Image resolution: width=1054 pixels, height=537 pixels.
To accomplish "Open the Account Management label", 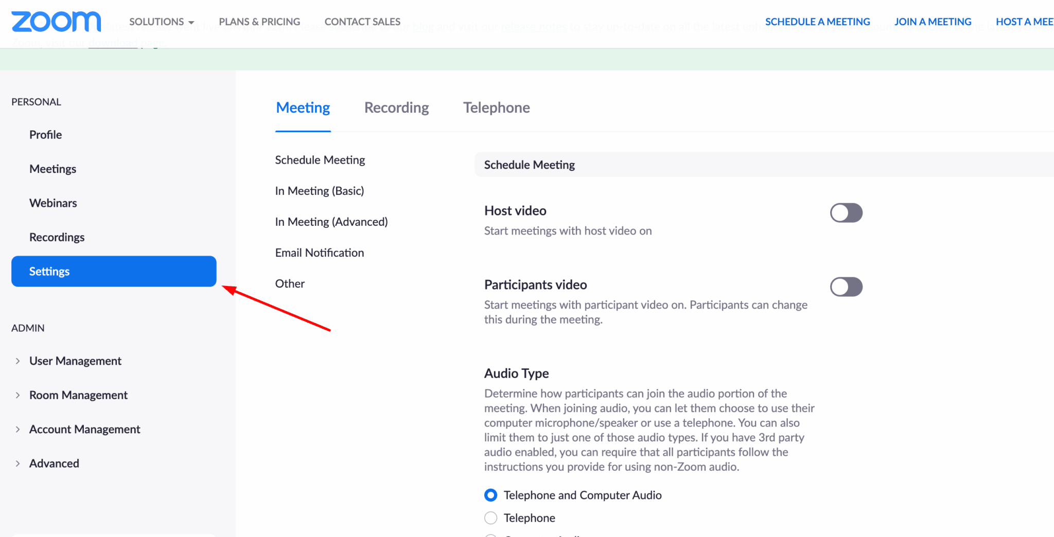I will pos(84,429).
